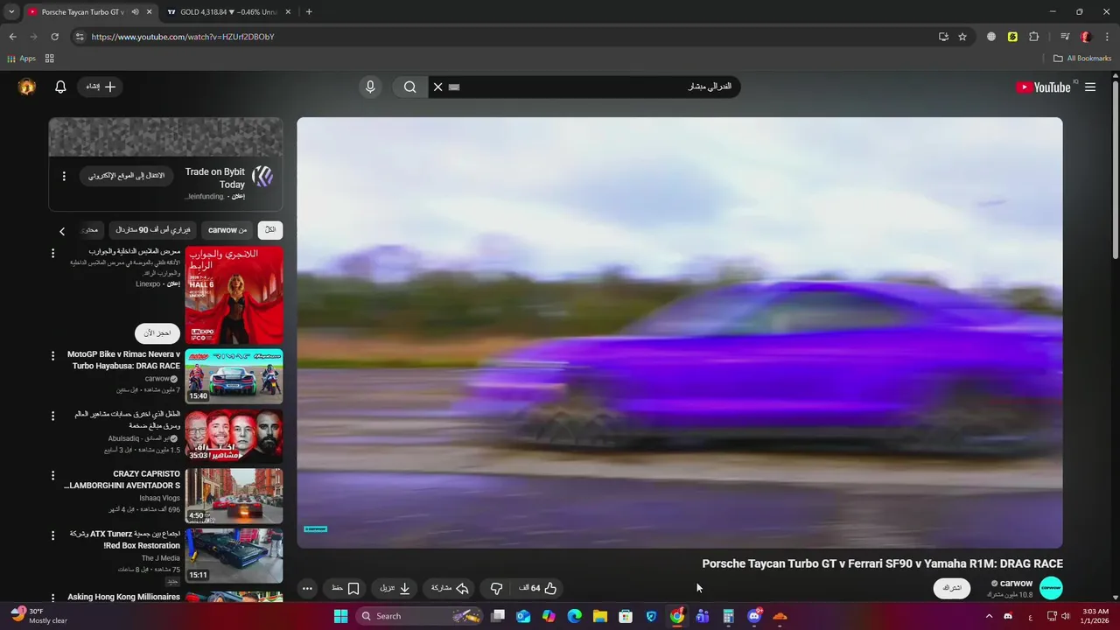Image resolution: width=1120 pixels, height=630 pixels.
Task: Dislike the video with thumbs-down
Action: click(x=496, y=588)
